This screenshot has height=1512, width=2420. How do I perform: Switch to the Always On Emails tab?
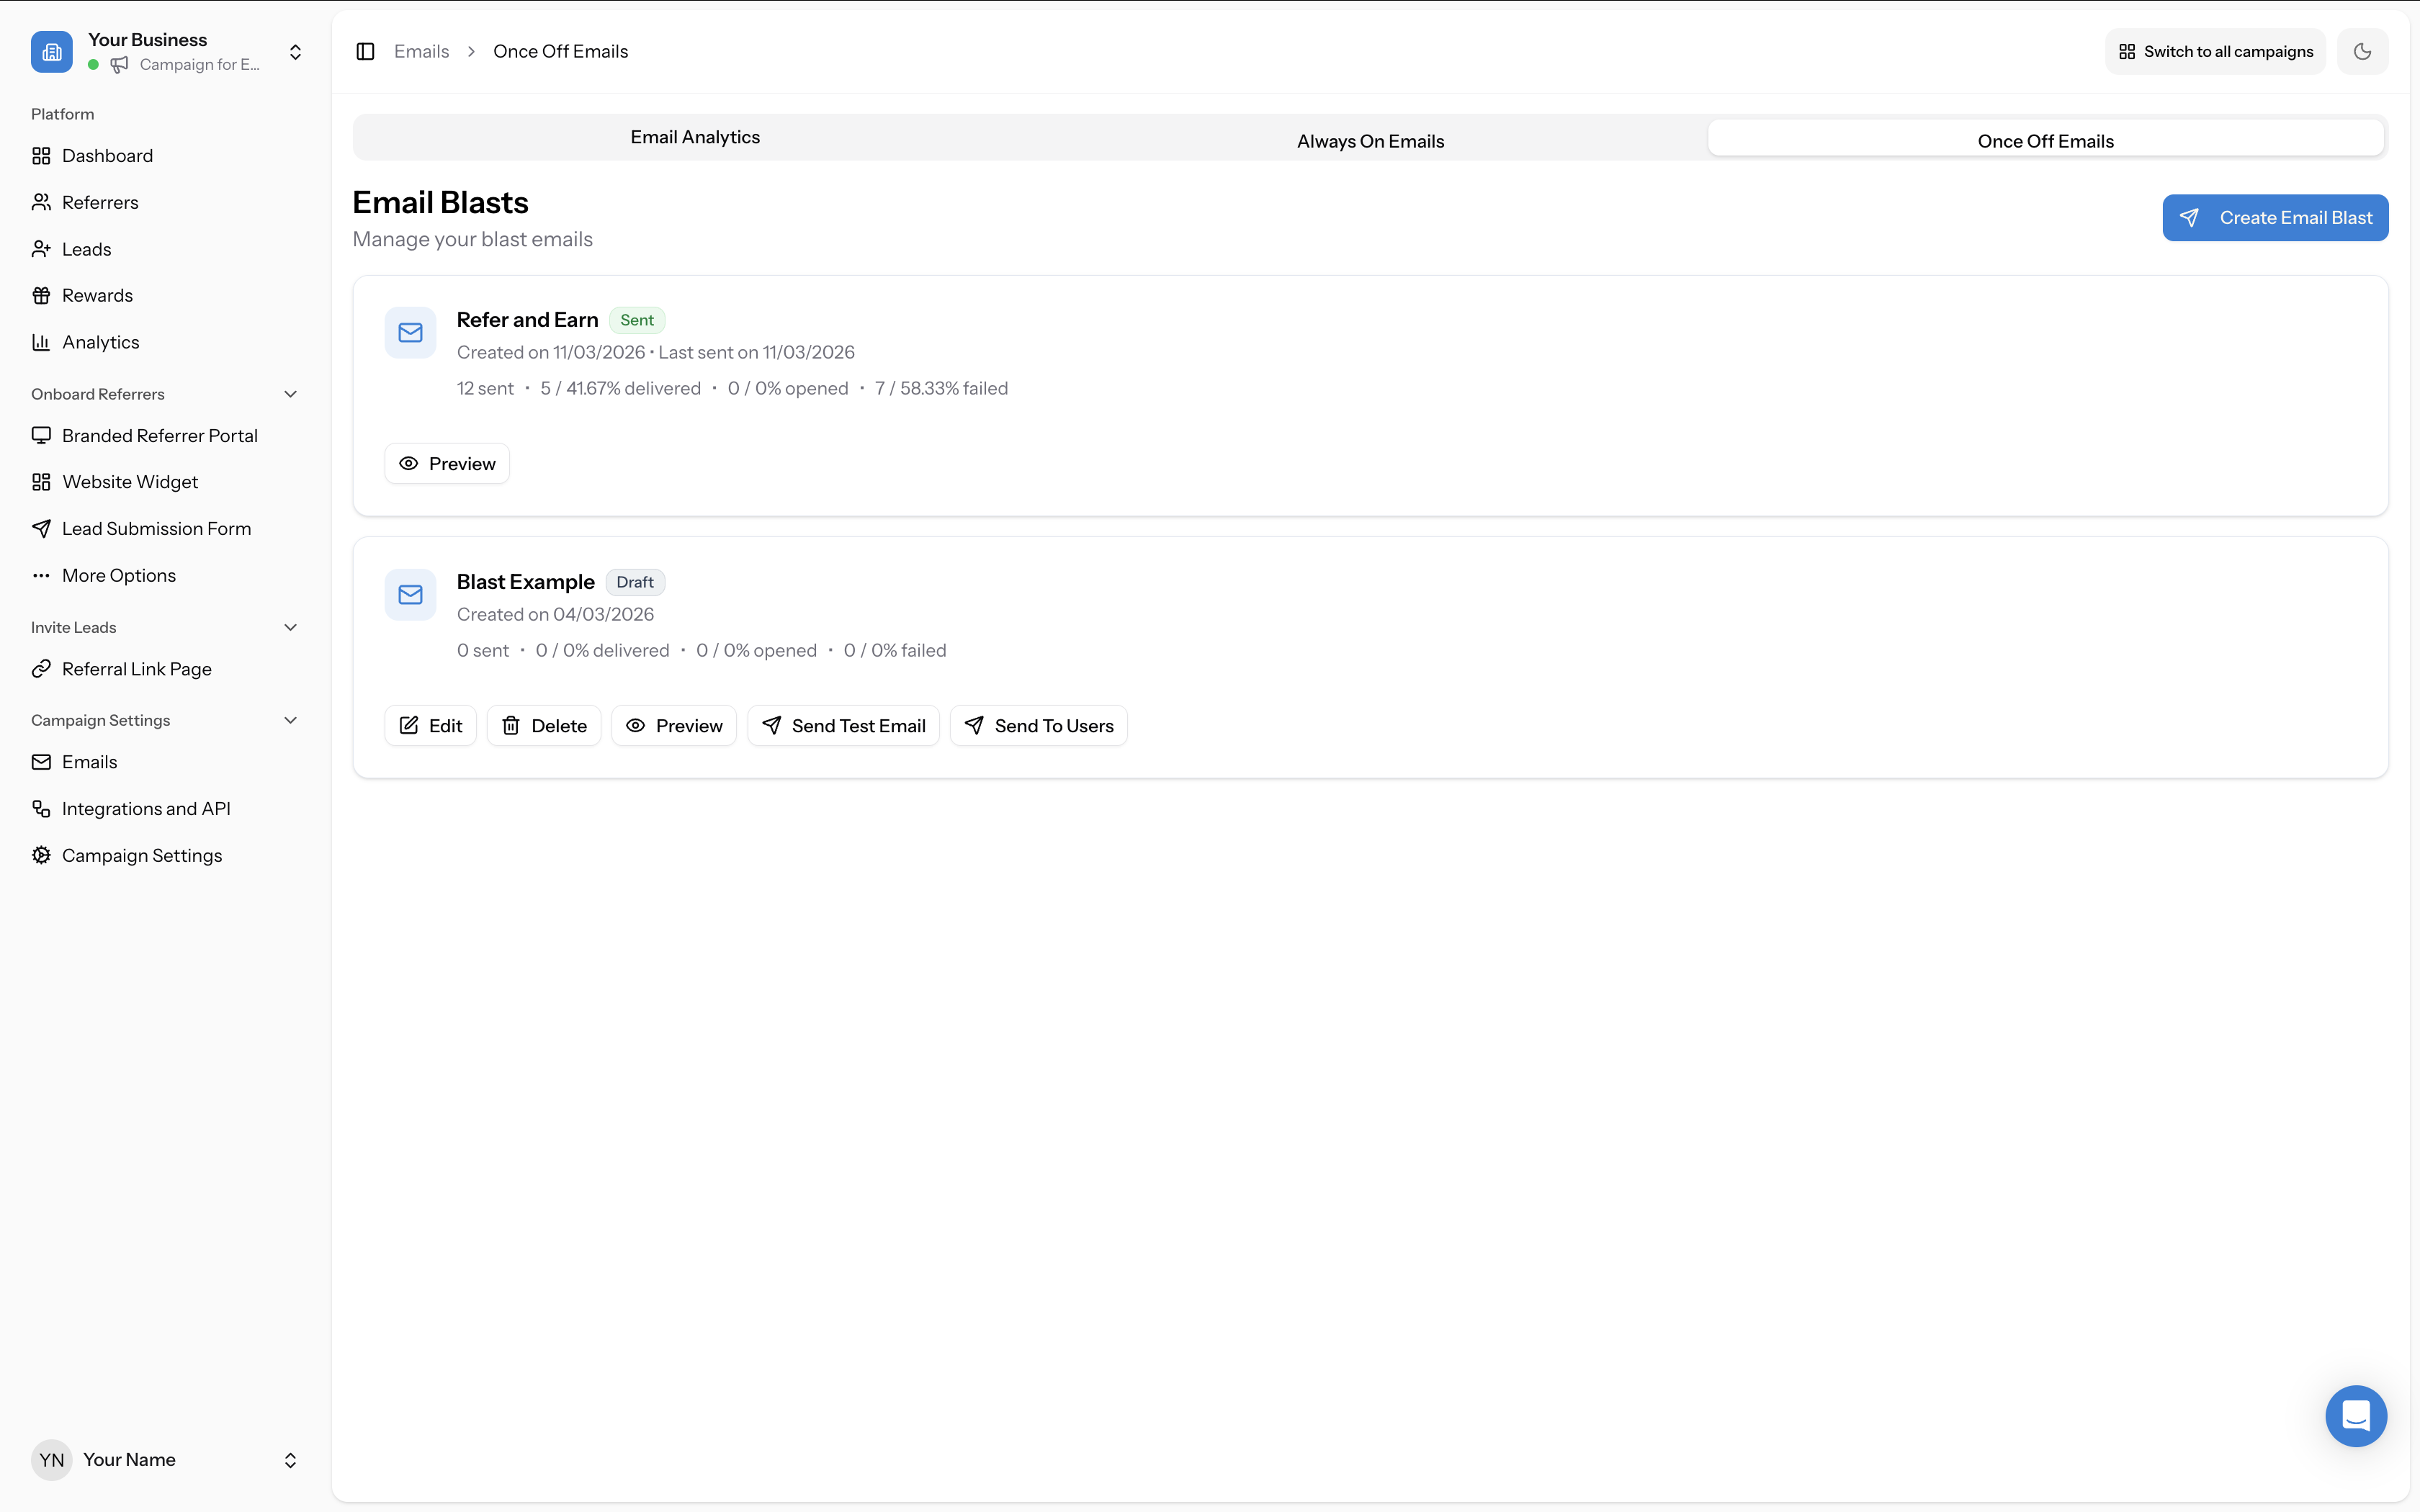[x=1370, y=140]
